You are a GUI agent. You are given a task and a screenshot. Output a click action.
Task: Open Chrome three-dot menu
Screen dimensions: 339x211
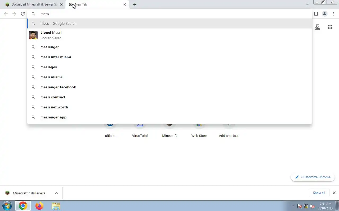pyautogui.click(x=333, y=14)
